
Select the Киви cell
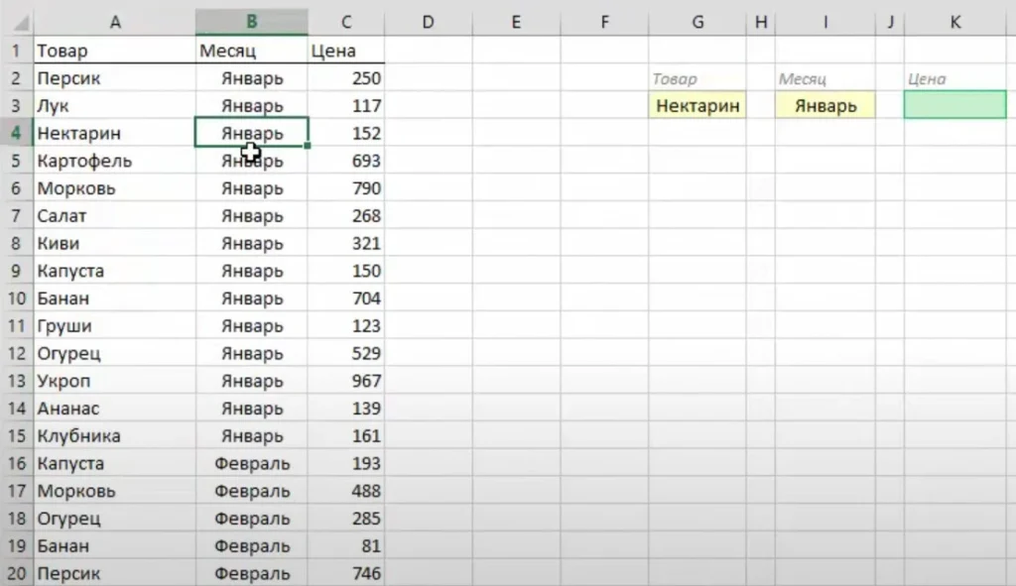(x=115, y=243)
